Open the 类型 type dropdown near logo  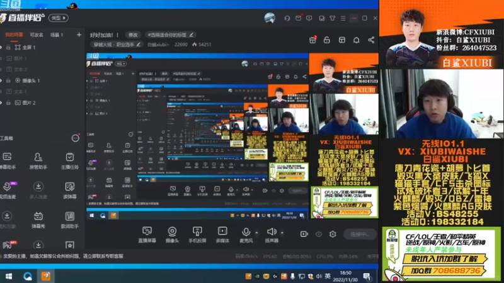tap(59, 18)
